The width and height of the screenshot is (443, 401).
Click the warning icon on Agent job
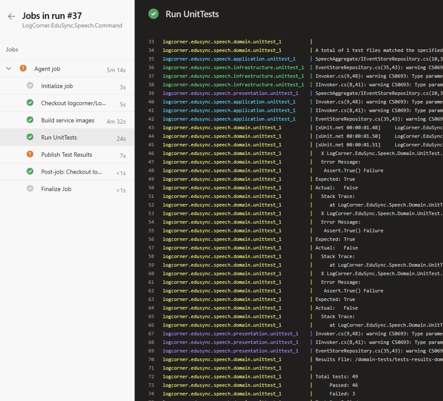[x=24, y=68]
